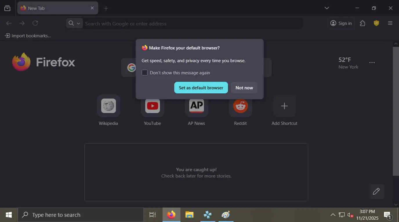Click the taskbar clock and date
399x222 pixels.
pos(367,215)
